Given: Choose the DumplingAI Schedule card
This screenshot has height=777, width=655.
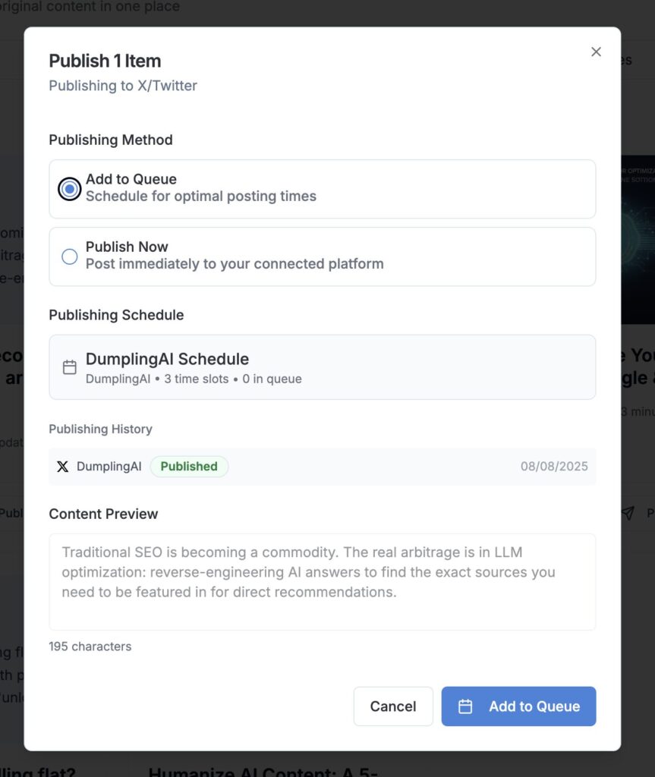Looking at the screenshot, I should point(323,367).
